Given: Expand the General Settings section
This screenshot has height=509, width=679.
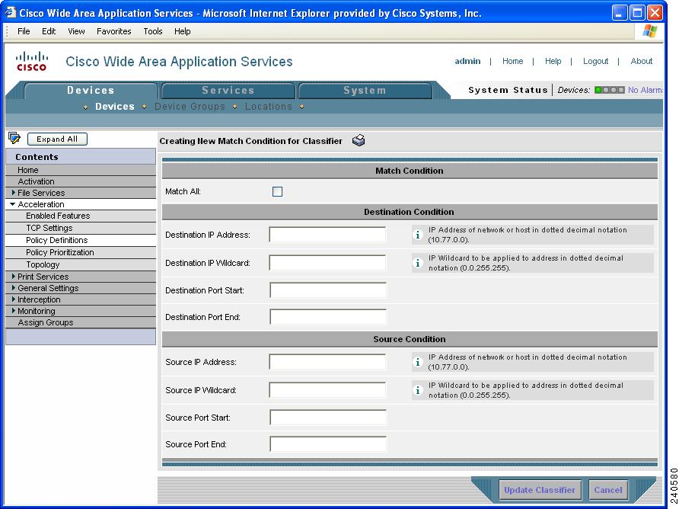Looking at the screenshot, I should tap(14, 287).
